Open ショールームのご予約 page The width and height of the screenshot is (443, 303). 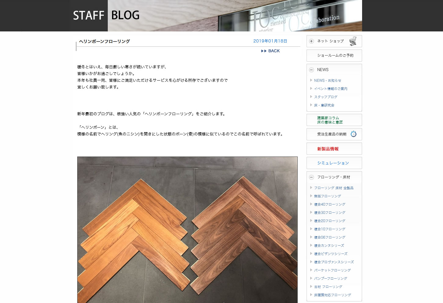334,56
